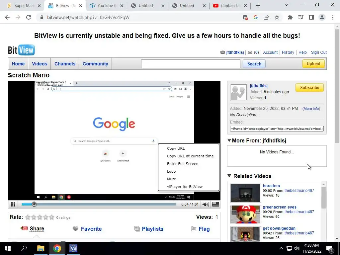Seek on the video progress bar track

[x=99, y=204]
